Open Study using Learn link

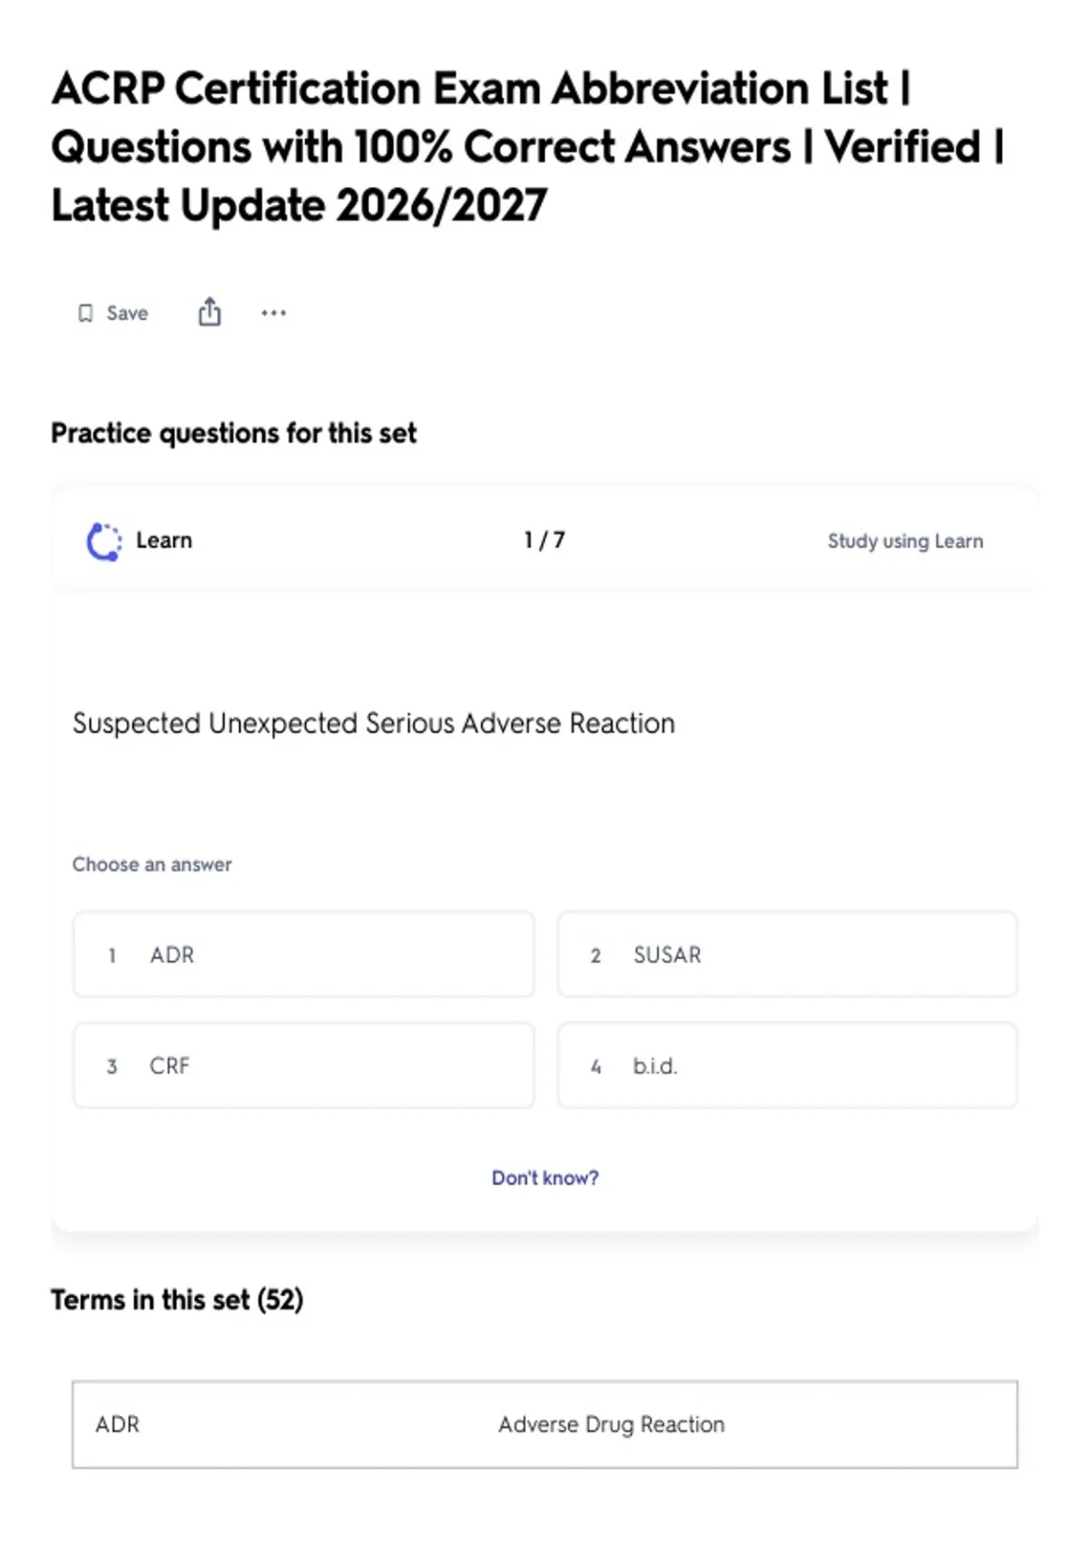[905, 541]
